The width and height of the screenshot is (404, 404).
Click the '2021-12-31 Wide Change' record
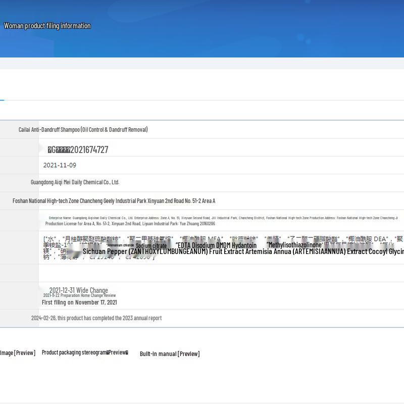click(79, 290)
